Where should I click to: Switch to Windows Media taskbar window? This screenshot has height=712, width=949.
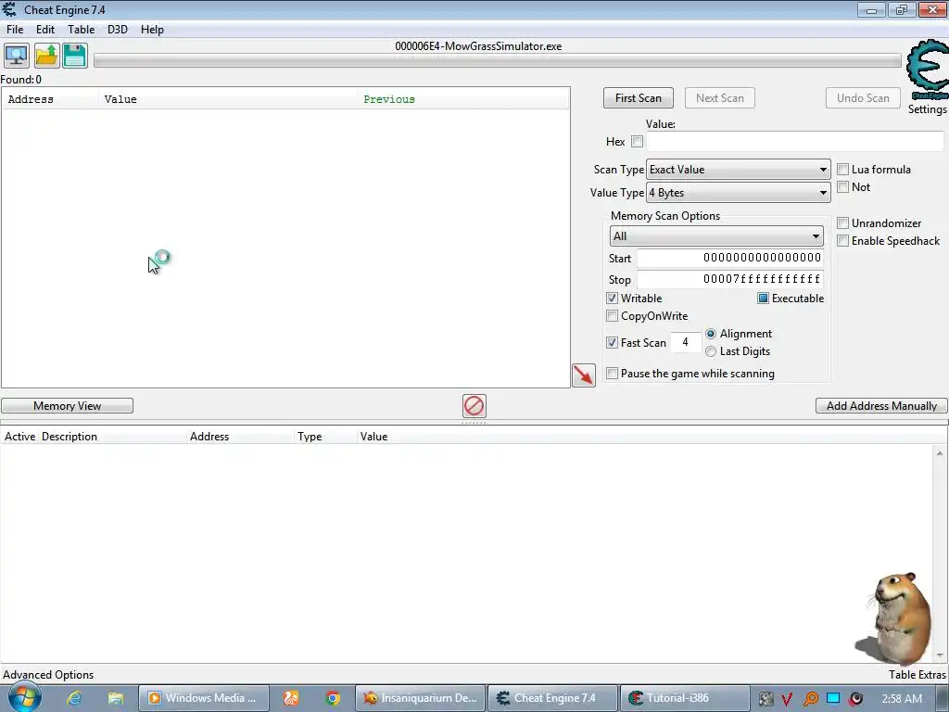203,698
